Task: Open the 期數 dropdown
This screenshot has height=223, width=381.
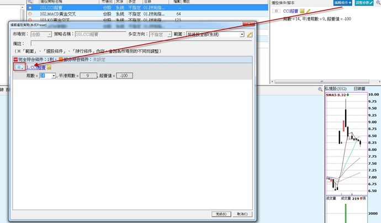Action: click(x=53, y=76)
